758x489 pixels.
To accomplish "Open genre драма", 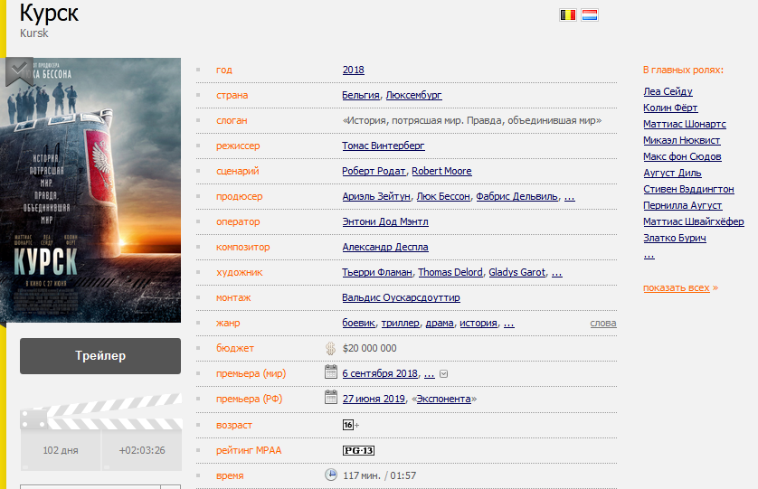I will (x=440, y=323).
